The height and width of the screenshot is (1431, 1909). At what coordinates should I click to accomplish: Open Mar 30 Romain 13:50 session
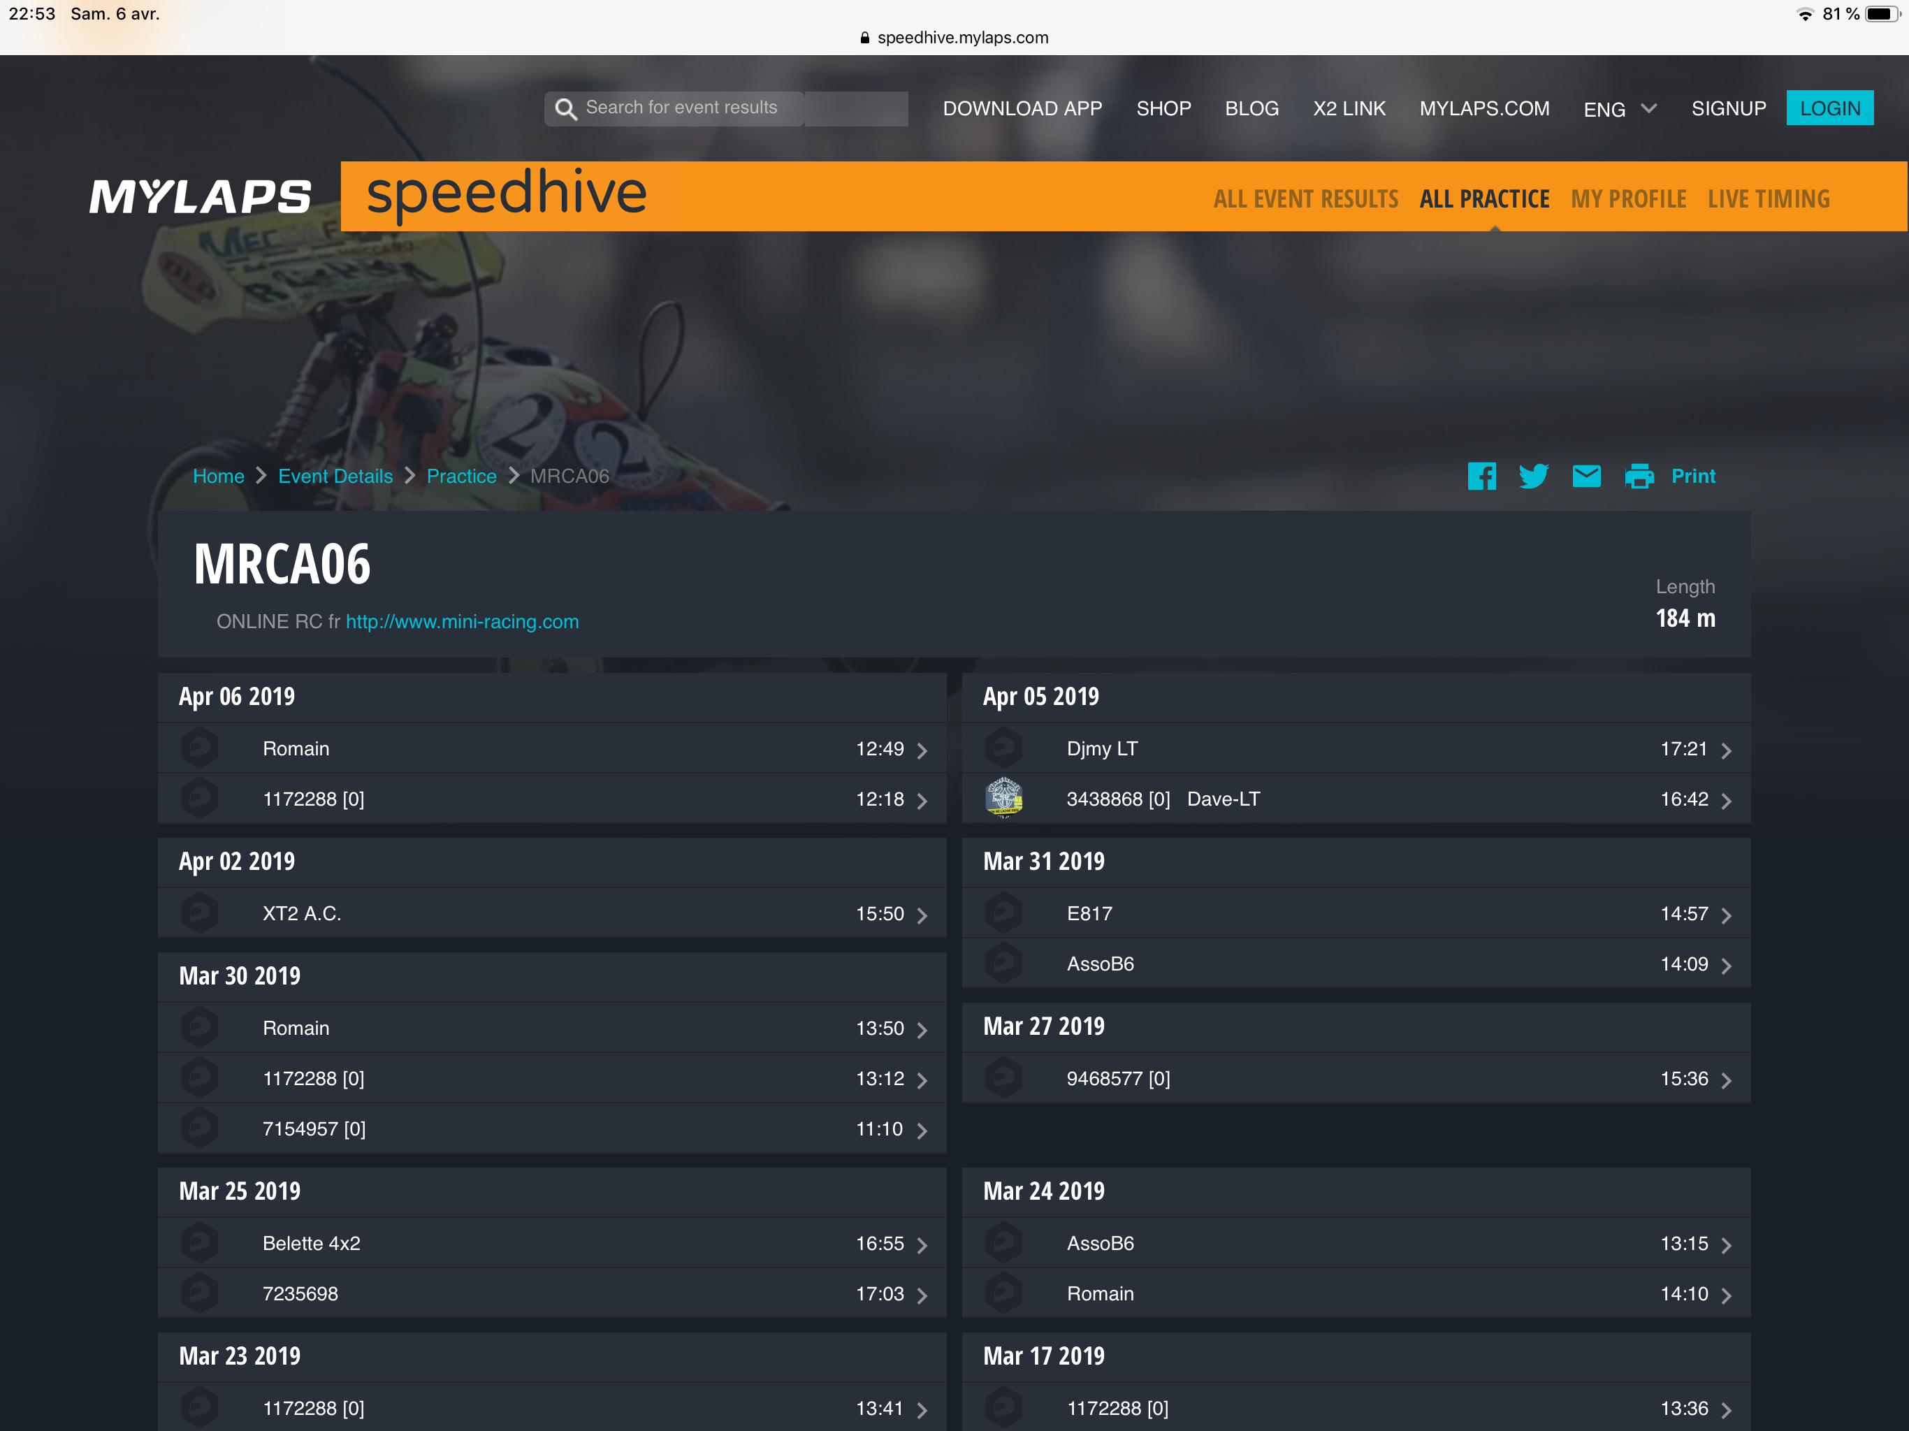point(552,1027)
